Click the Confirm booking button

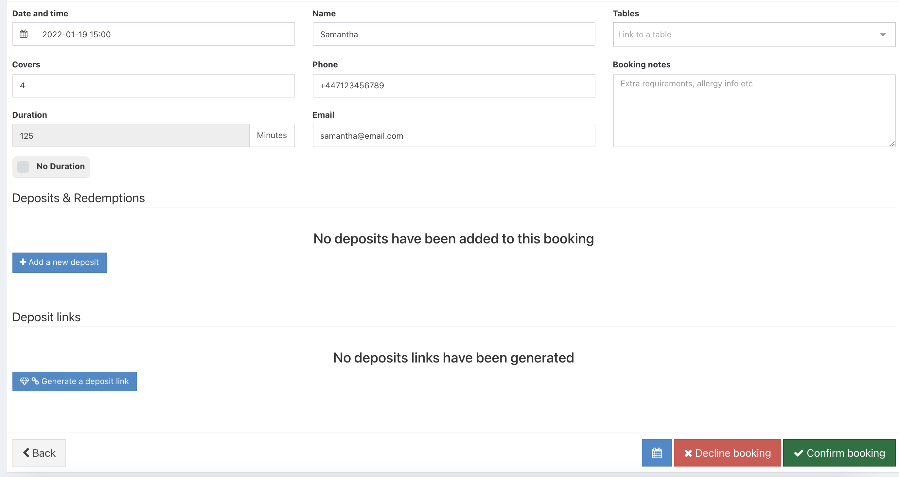coord(839,452)
